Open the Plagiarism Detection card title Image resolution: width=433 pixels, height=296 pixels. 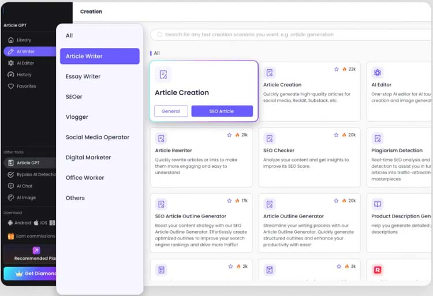coord(397,151)
